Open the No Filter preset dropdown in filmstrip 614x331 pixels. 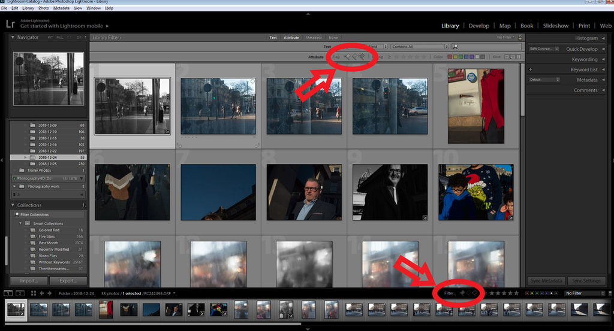(x=585, y=293)
